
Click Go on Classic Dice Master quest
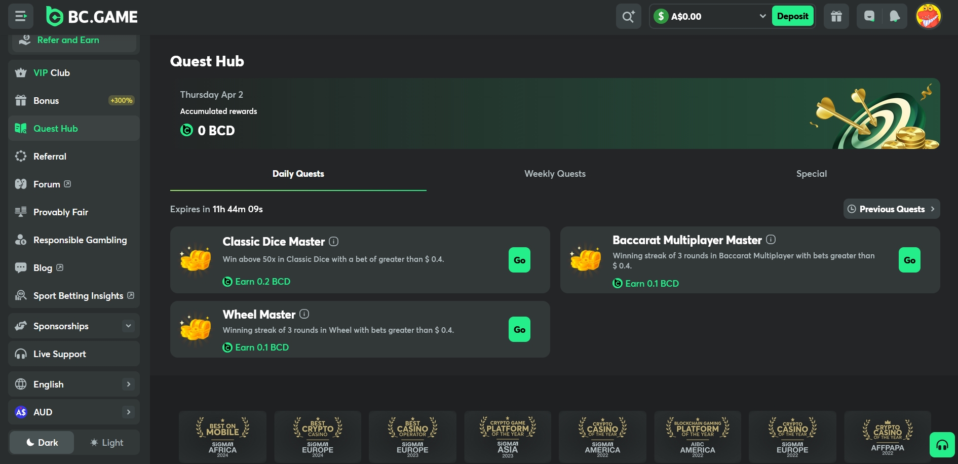tap(519, 259)
